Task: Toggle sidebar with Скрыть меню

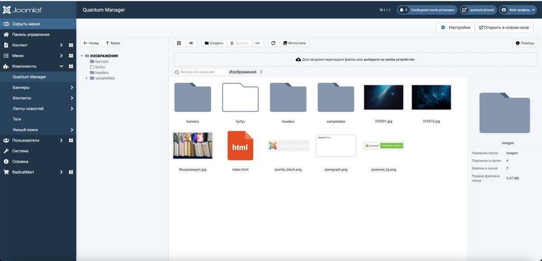Action: (x=38, y=24)
